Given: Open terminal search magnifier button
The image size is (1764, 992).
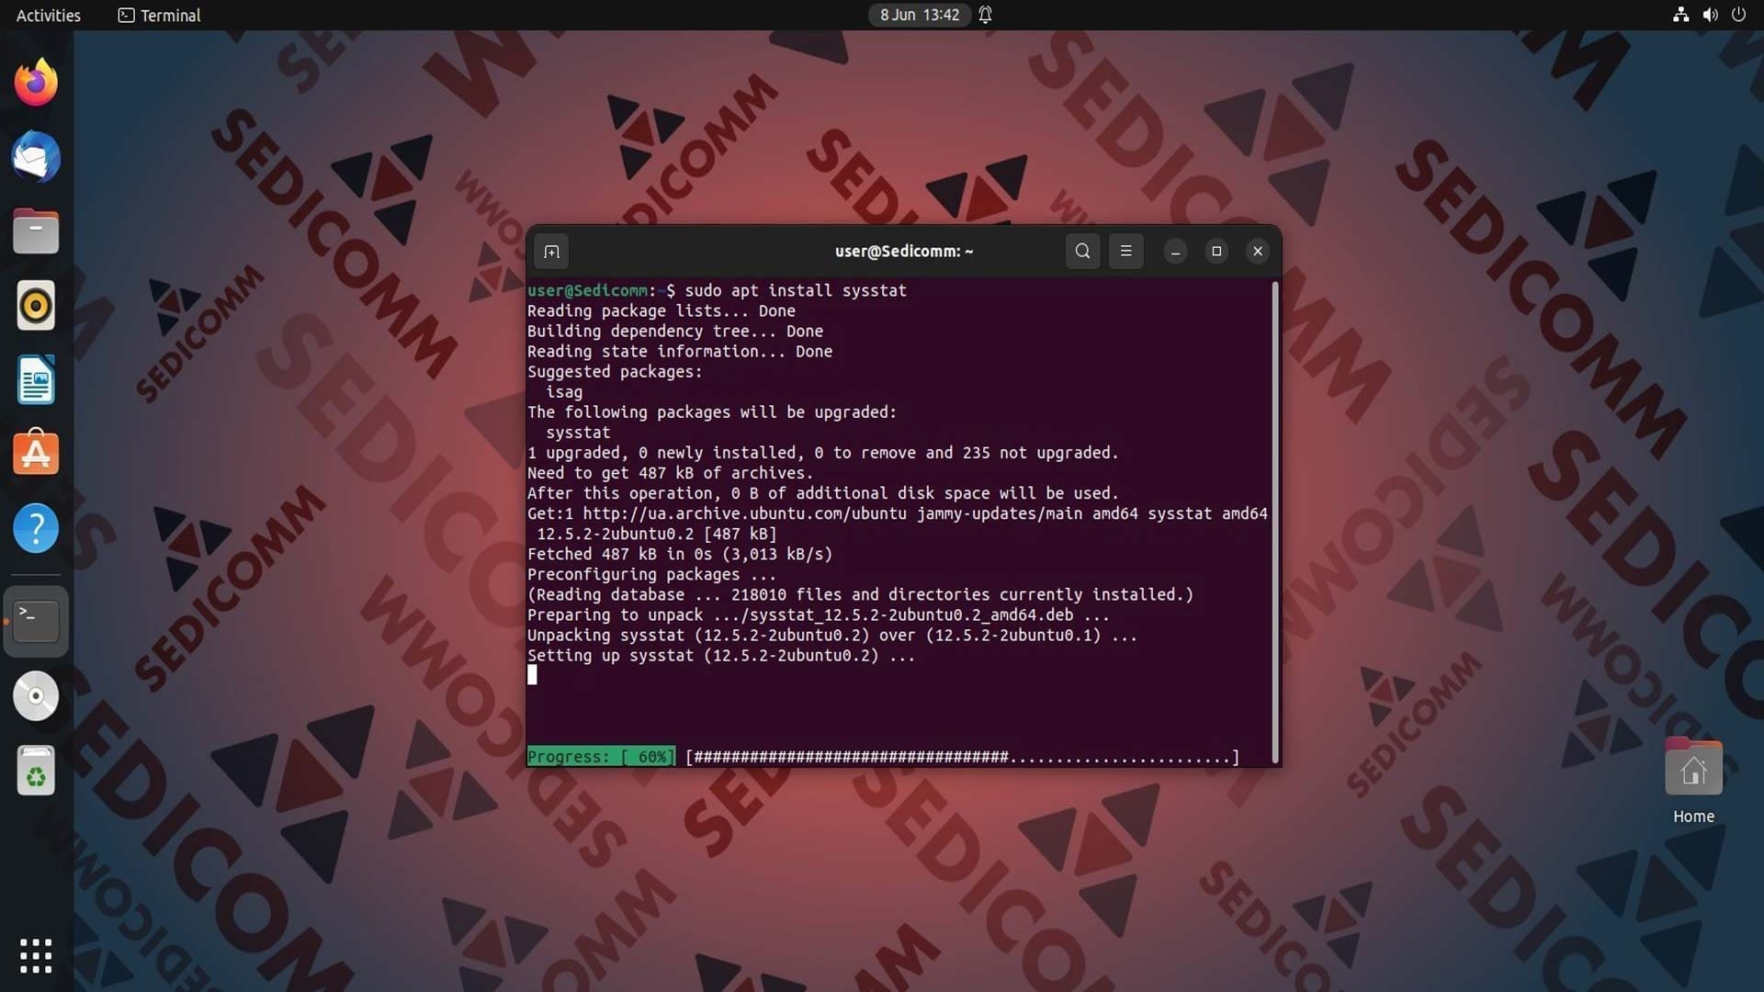Looking at the screenshot, I should [x=1082, y=251].
